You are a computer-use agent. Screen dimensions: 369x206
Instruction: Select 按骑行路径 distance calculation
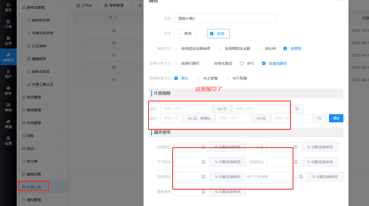pos(187,63)
